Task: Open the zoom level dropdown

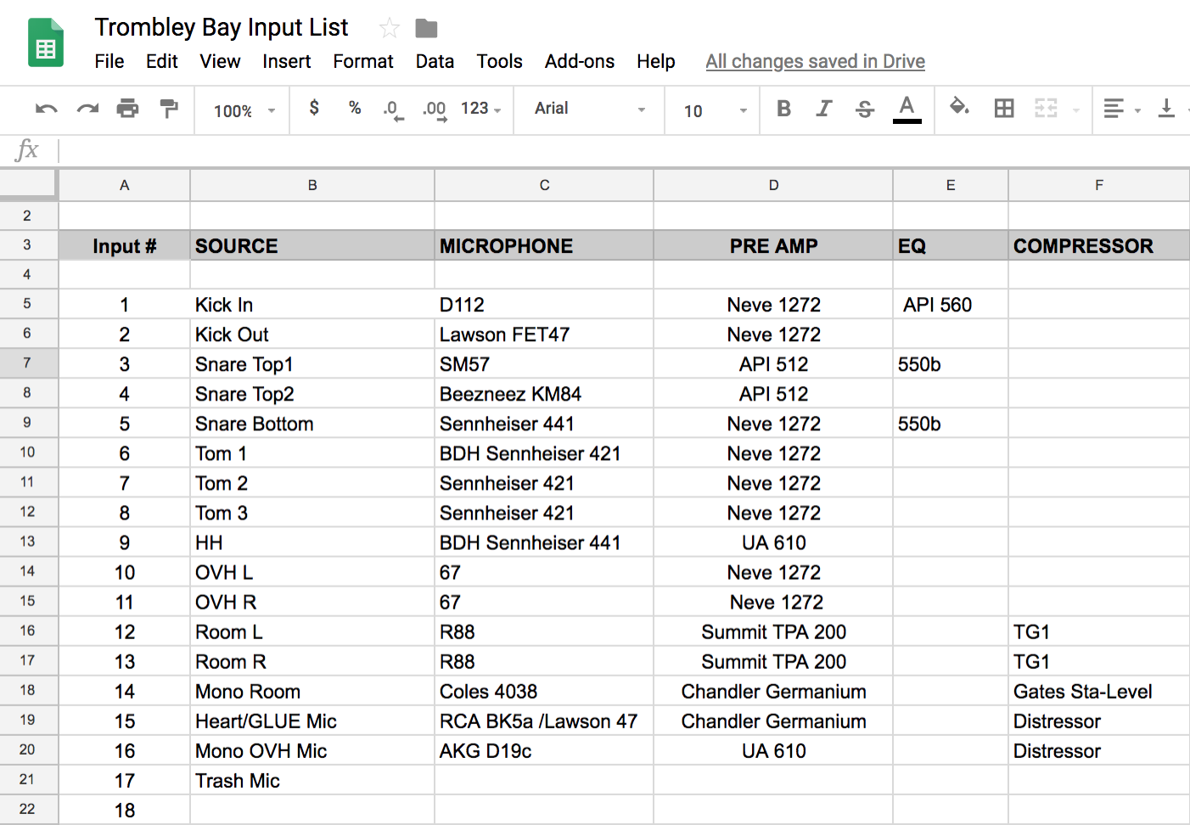Action: [x=242, y=109]
